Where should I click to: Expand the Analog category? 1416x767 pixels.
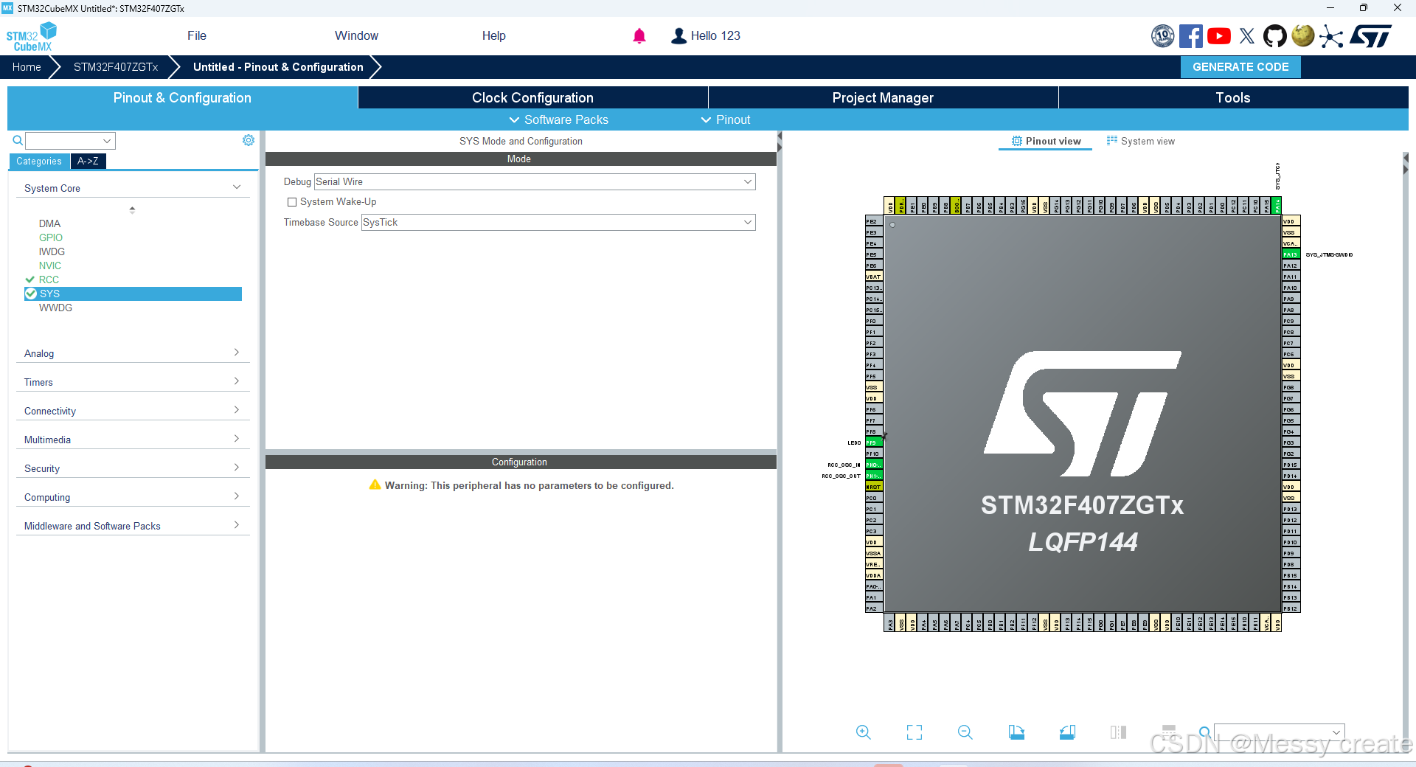click(133, 353)
